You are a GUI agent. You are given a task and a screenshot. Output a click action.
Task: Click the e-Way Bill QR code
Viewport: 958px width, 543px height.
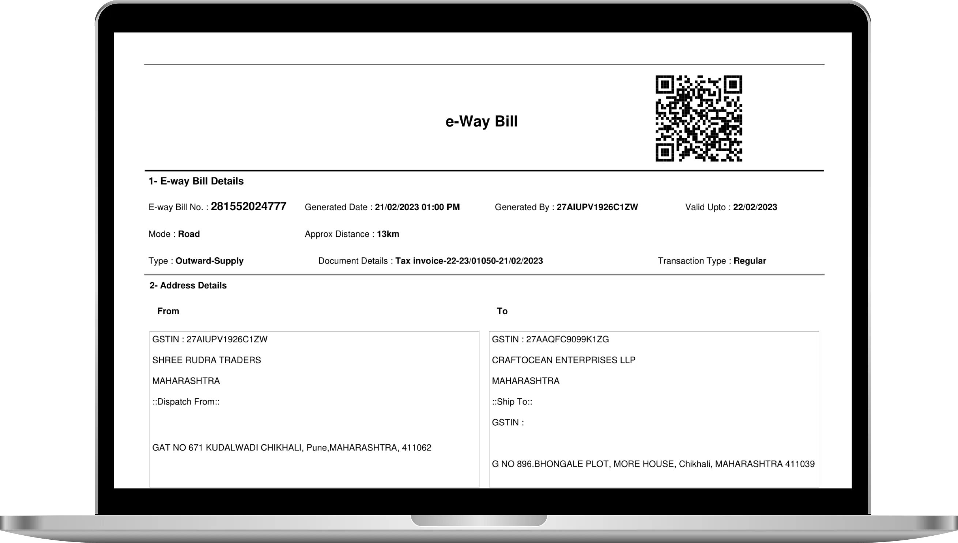(699, 118)
